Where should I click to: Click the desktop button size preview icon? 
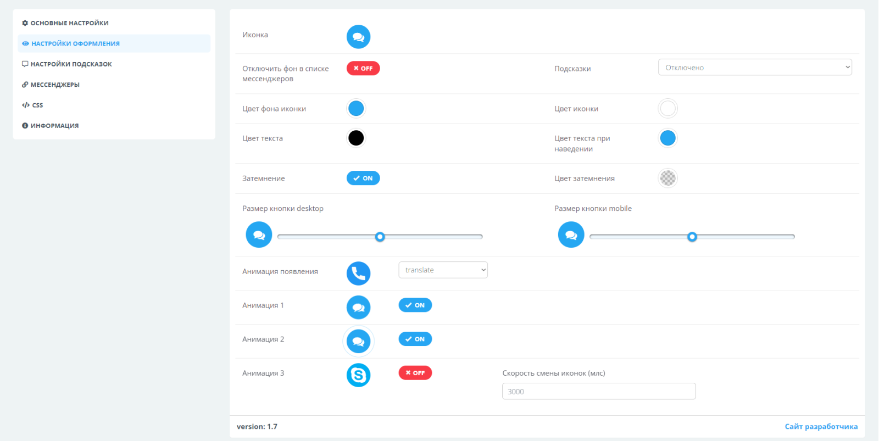pyautogui.click(x=259, y=235)
